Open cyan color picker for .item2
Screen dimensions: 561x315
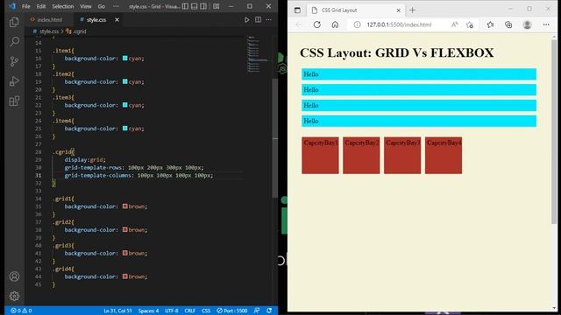(x=124, y=81)
